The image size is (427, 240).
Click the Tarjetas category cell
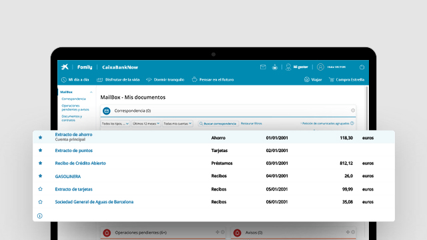[x=220, y=151]
